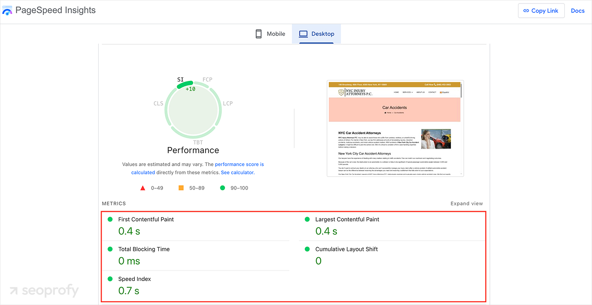Open the Docs page

577,10
